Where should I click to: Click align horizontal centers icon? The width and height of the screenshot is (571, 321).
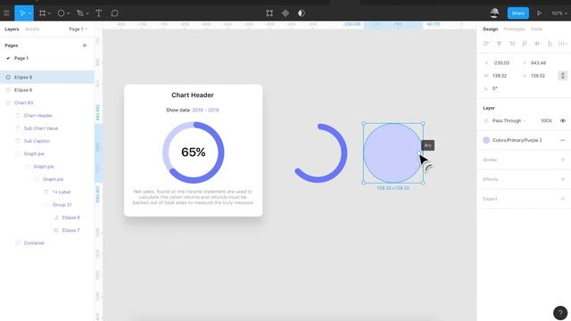499,44
